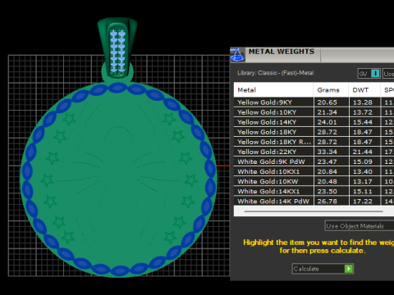
Task: Click the 20.65 grams value
Action: [328, 102]
